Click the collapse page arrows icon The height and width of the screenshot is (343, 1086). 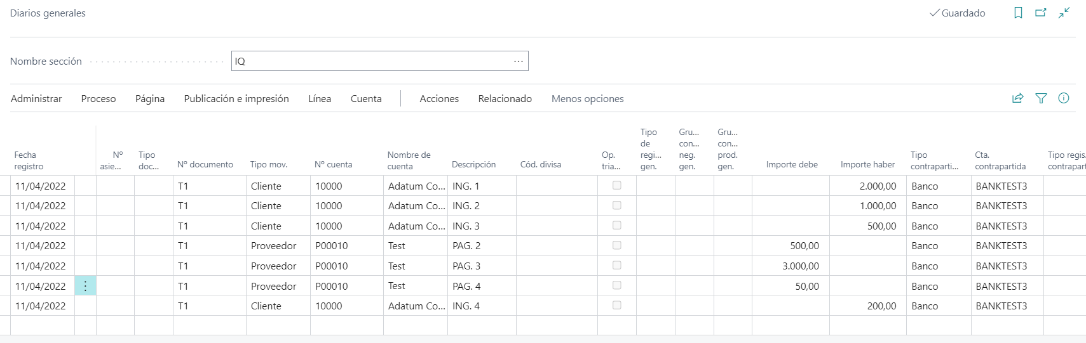[x=1064, y=13]
